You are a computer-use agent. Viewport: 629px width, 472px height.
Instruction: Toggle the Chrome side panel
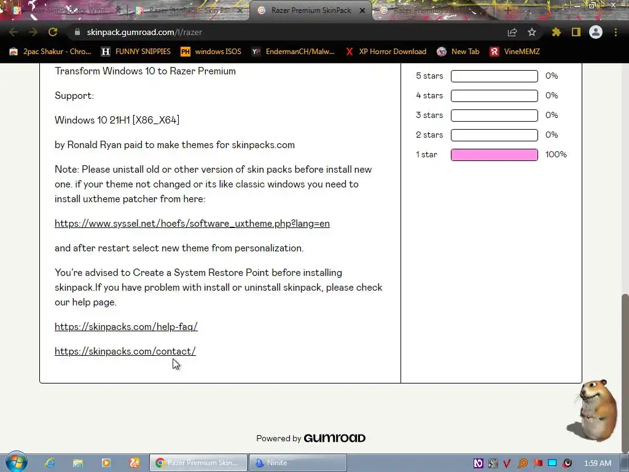tap(576, 32)
